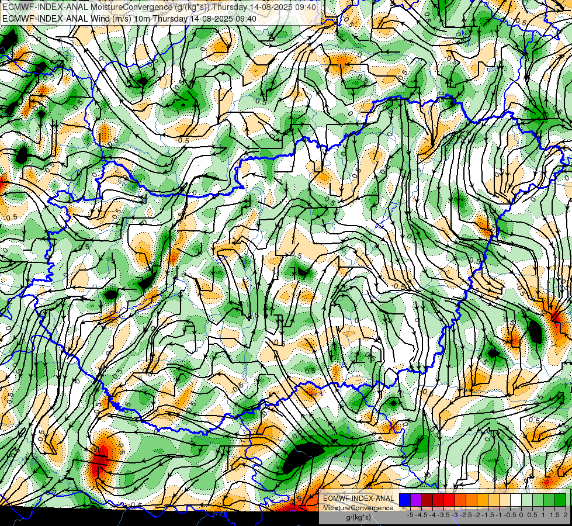Select the palest green swatch between 0 and 0.5
Image resolution: width=572 pixels, height=526 pixels.
pos(527,500)
